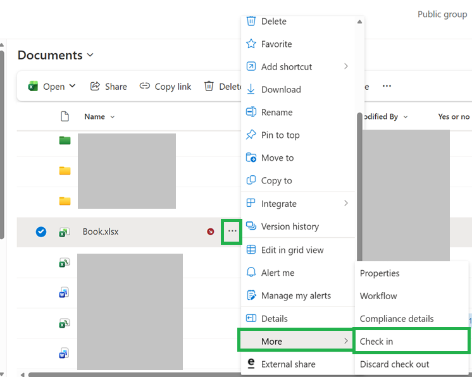
Task: Expand the More submenu arrow
Action: point(346,341)
